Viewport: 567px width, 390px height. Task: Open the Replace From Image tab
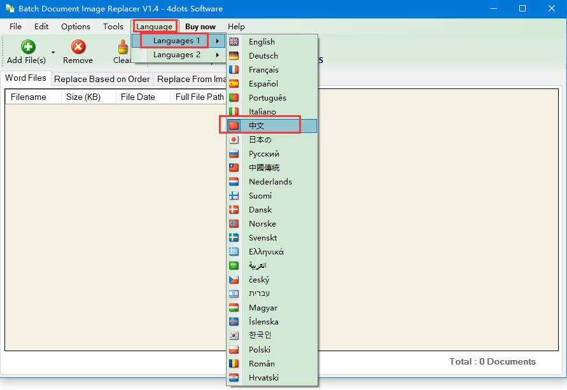click(x=190, y=79)
